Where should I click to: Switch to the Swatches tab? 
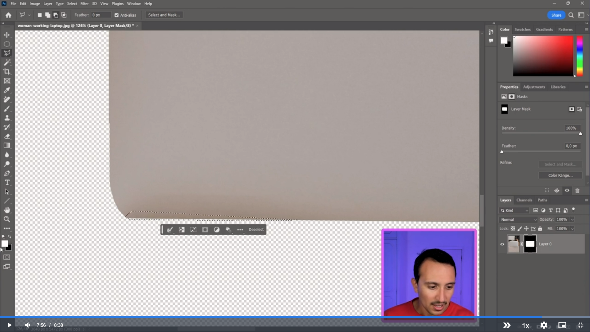coord(522,30)
